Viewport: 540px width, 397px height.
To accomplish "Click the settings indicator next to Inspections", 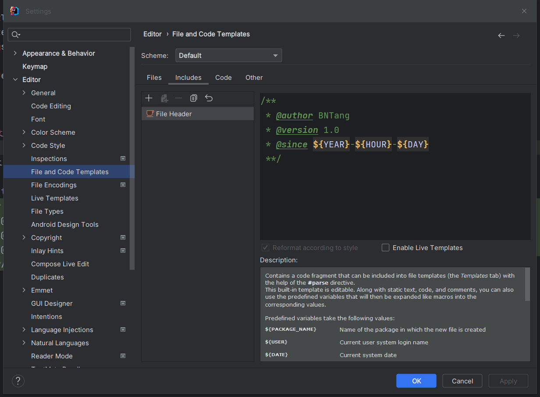I will coord(123,158).
